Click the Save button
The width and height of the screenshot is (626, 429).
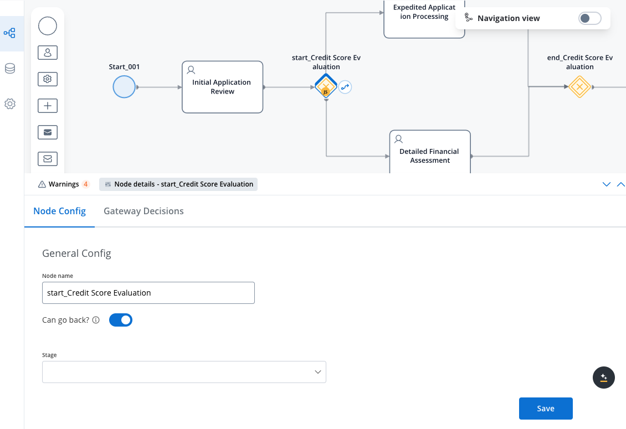click(x=546, y=409)
